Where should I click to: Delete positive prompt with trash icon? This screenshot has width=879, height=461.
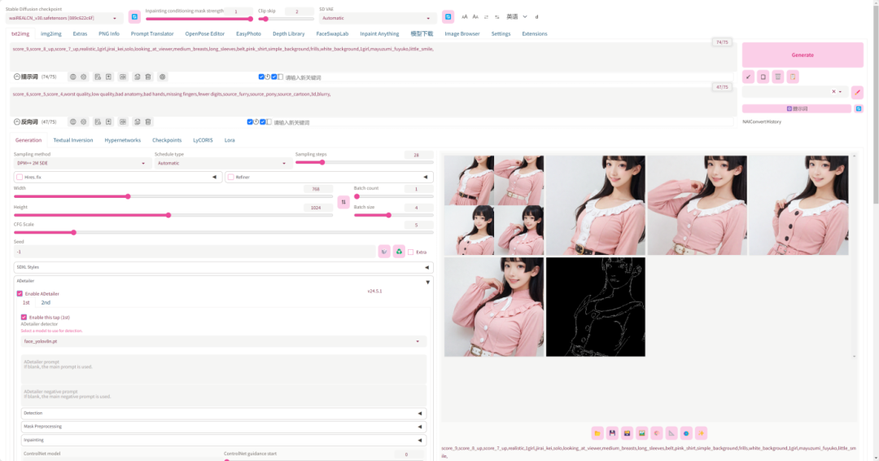coord(148,77)
